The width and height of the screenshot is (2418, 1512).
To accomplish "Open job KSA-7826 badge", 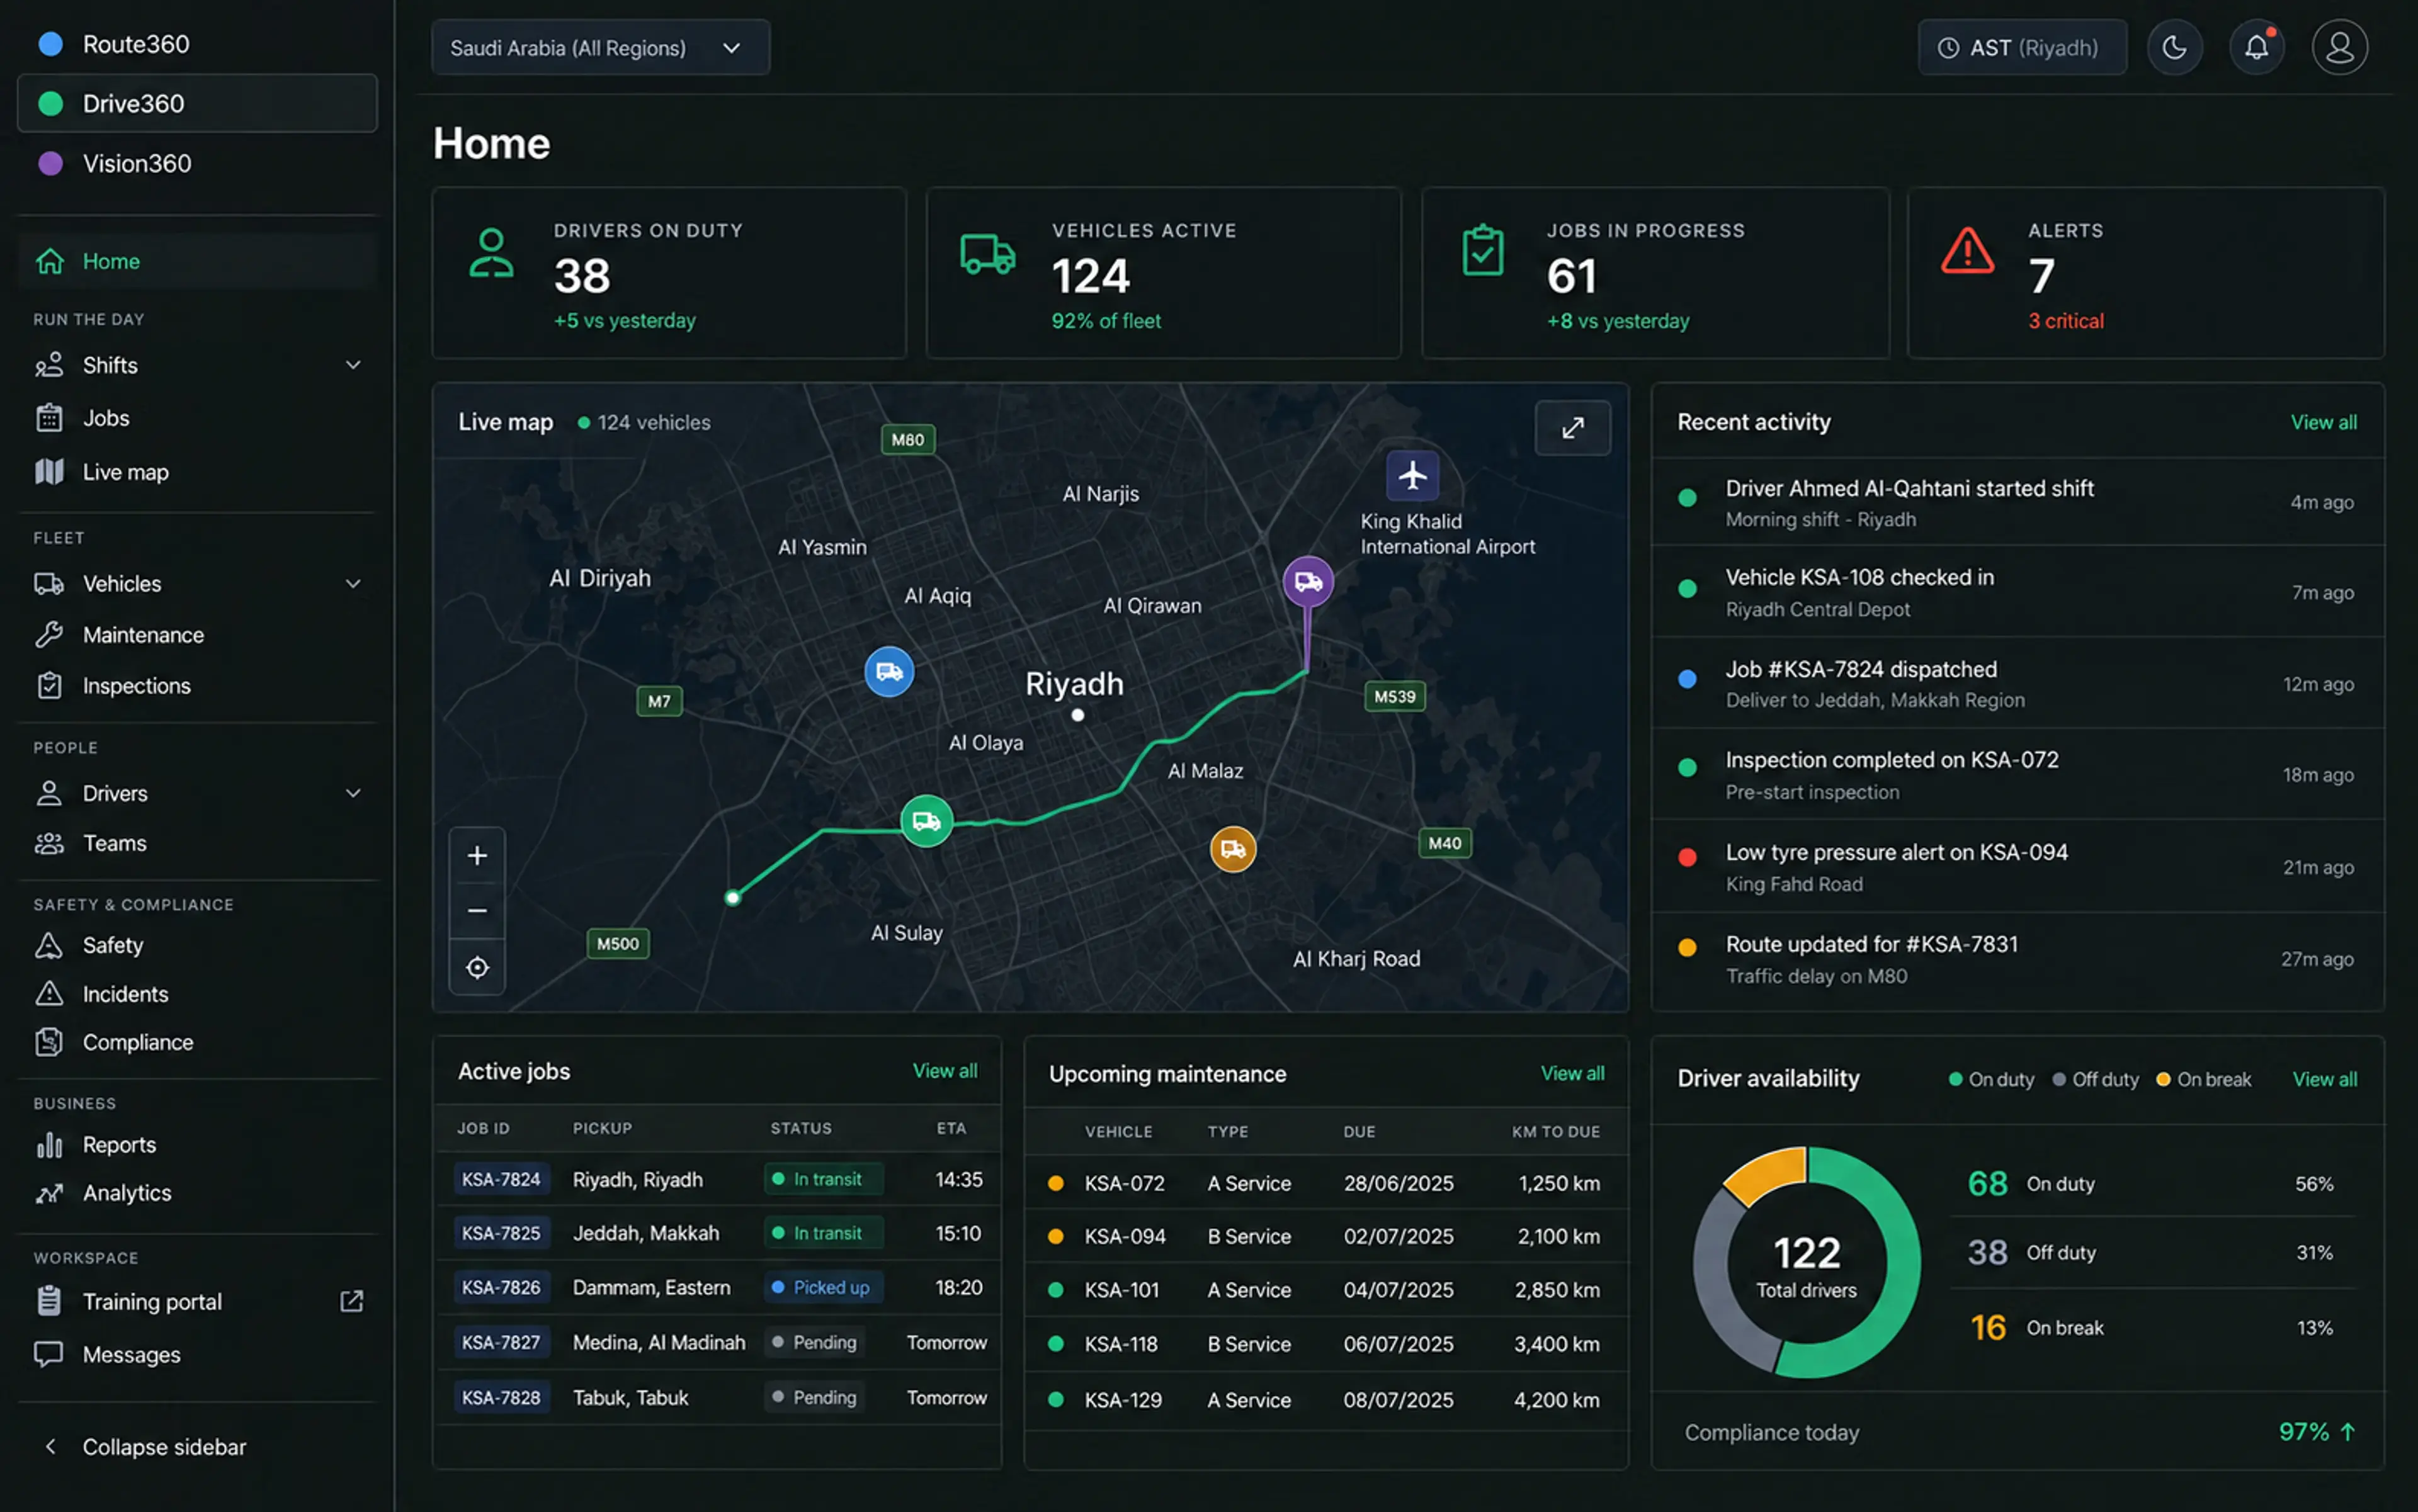I will (x=500, y=1287).
